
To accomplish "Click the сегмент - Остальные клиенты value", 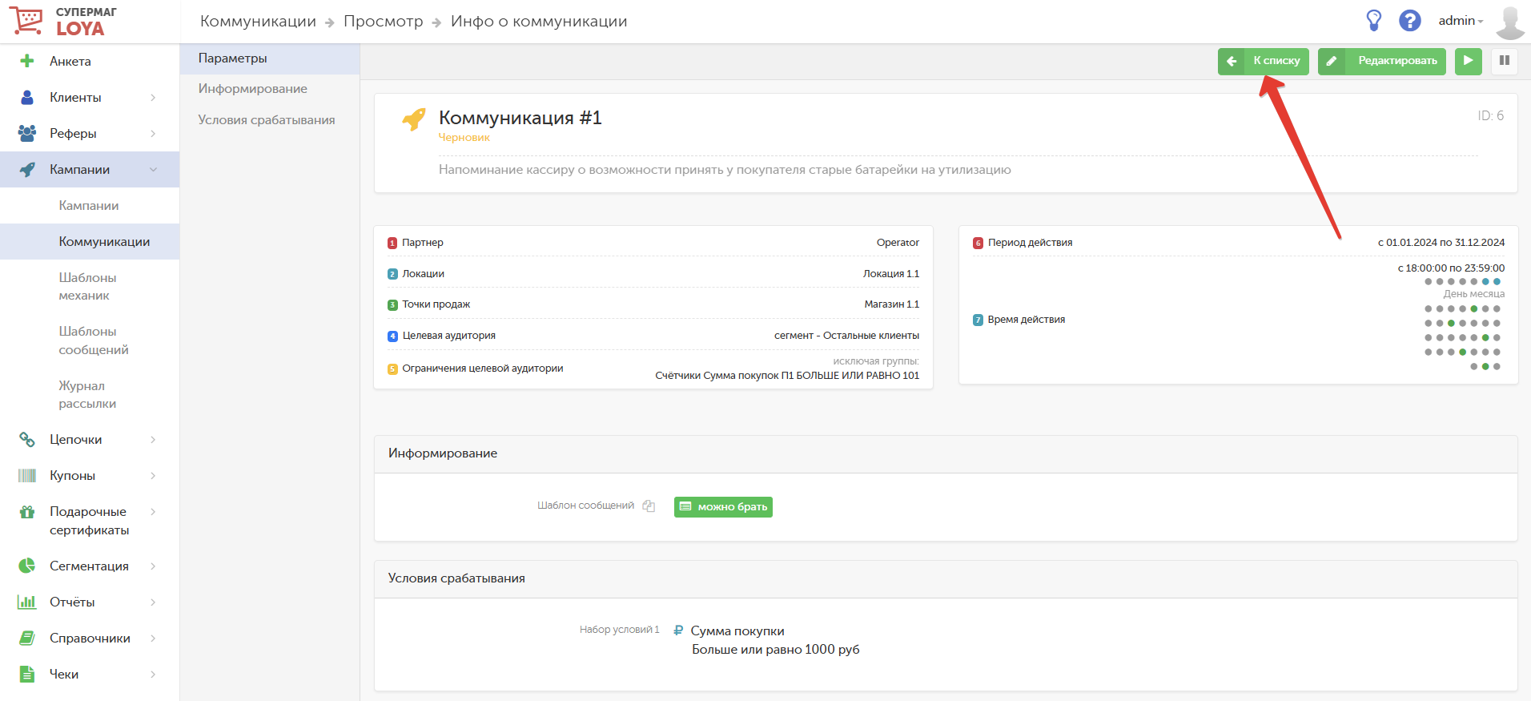I will [x=846, y=336].
